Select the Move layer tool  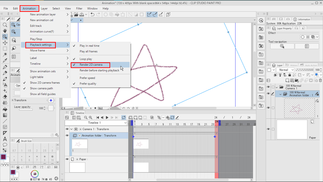[x=5, y=43]
